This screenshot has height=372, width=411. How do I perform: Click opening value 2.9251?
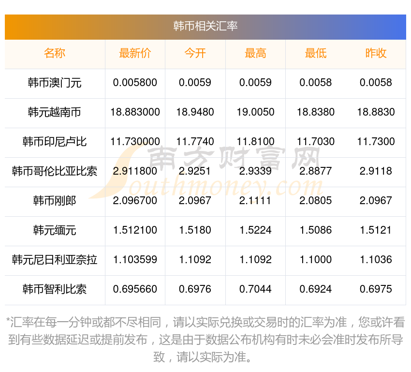(x=195, y=171)
